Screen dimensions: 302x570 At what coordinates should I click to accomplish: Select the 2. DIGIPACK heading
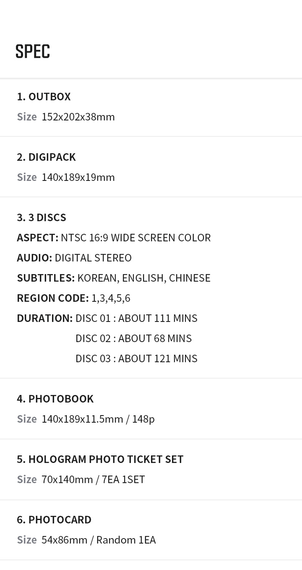pyautogui.click(x=46, y=157)
